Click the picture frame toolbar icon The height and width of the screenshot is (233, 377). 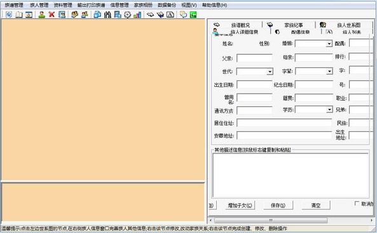click(29, 15)
